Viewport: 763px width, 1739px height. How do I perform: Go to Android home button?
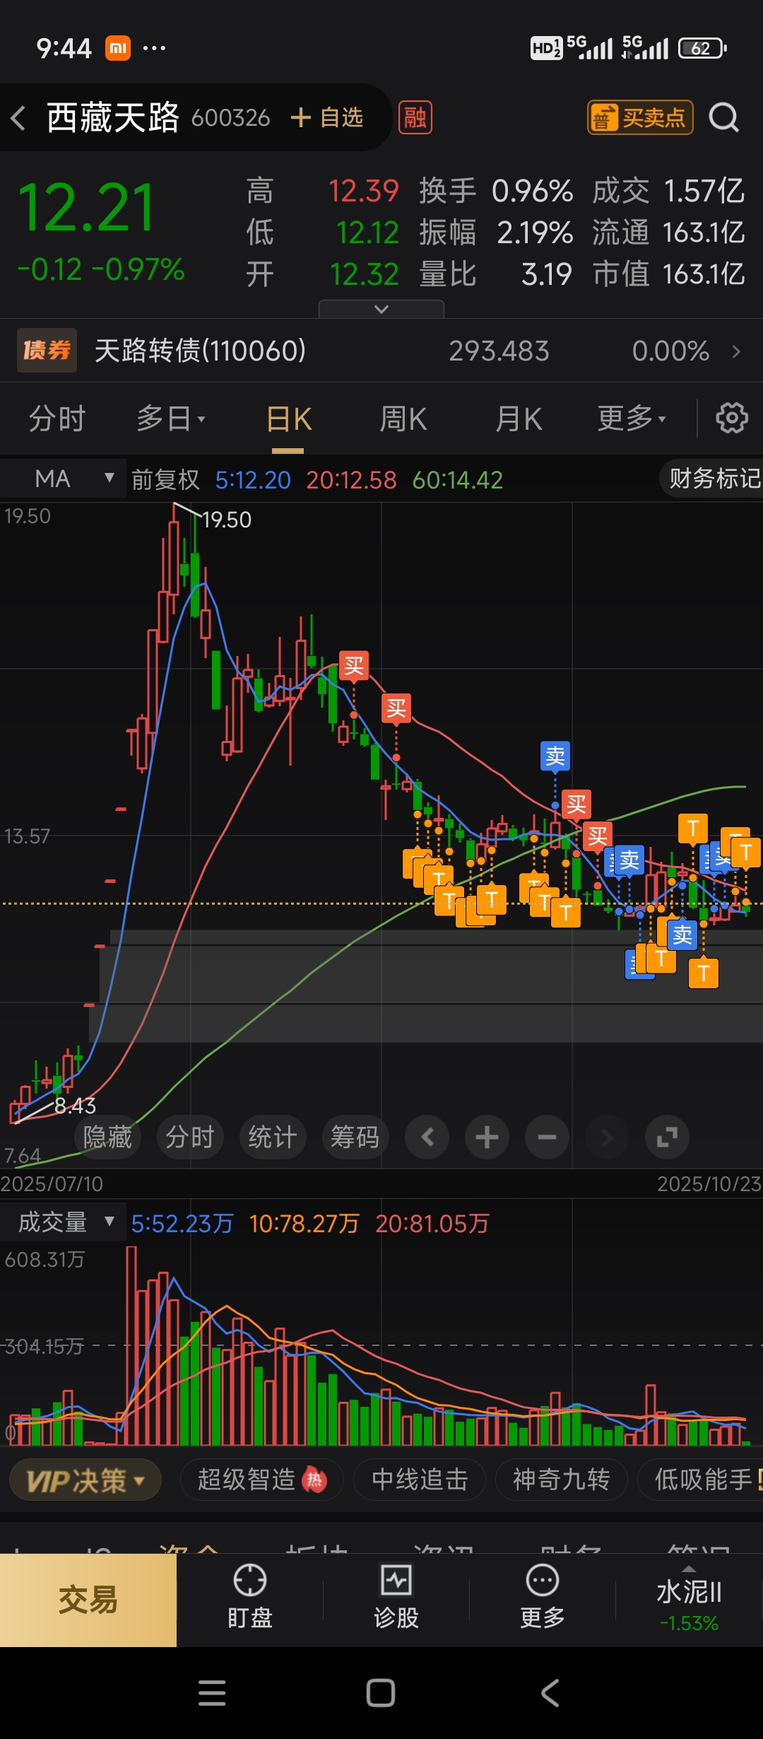point(381,1693)
